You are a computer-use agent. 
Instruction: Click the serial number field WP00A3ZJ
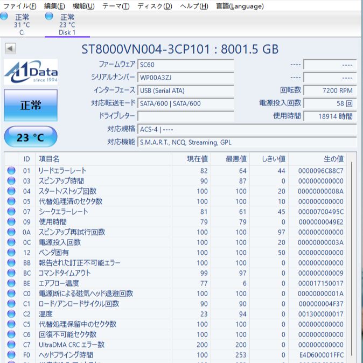click(x=186, y=78)
